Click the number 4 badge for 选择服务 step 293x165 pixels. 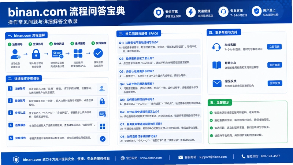pos(11,125)
